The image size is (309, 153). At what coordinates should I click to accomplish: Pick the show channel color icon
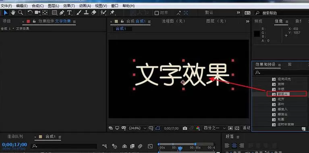click(x=198, y=128)
